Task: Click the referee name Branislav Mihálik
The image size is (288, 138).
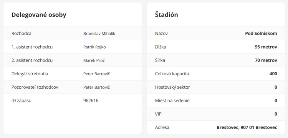Action: [x=99, y=34]
